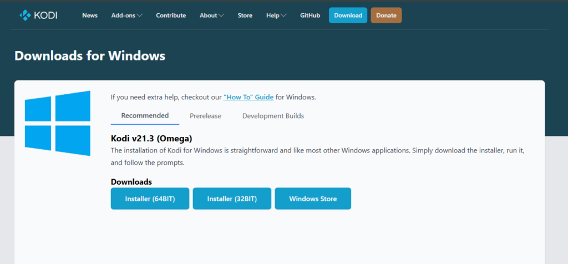The image size is (568, 264).
Task: Go to the Contribute page
Action: tap(171, 16)
